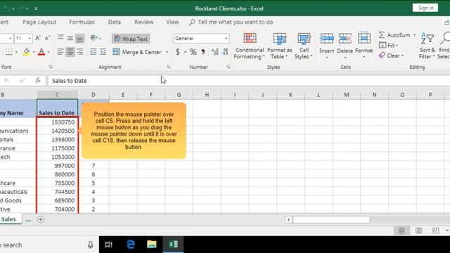The width and height of the screenshot is (450, 253).
Task: Toggle bottom align for the cell
Action: tap(79, 38)
